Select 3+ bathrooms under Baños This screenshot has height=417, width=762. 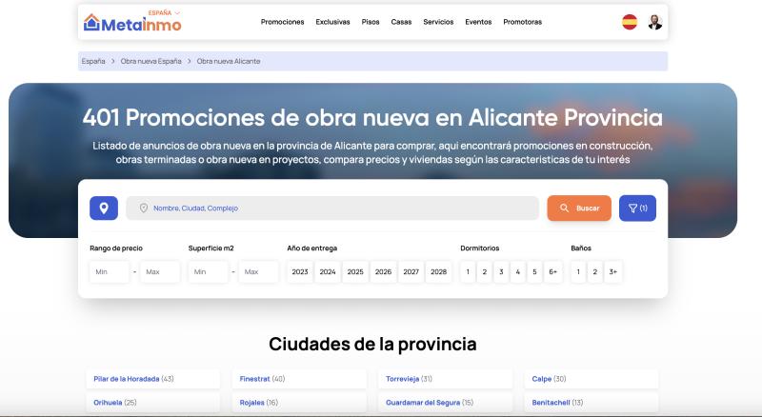(x=612, y=271)
